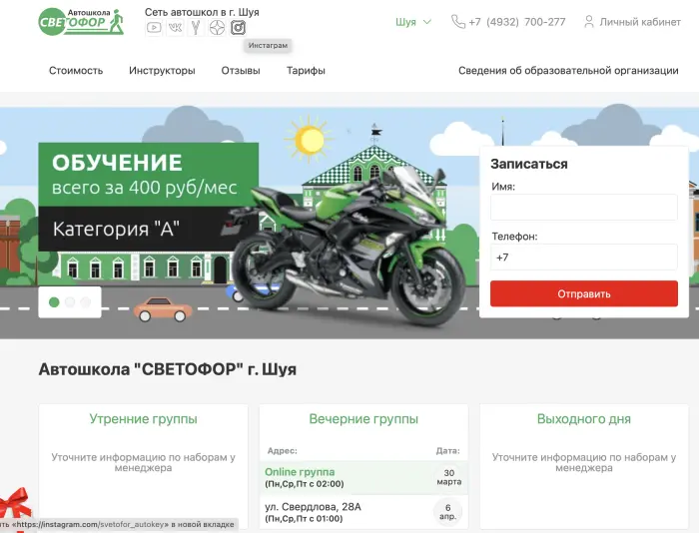Click the red Отправить button
This screenshot has height=533, width=699.
[x=584, y=293]
